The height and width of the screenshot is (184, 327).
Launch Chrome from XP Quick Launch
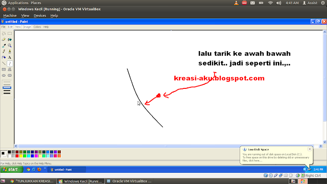click(x=28, y=169)
